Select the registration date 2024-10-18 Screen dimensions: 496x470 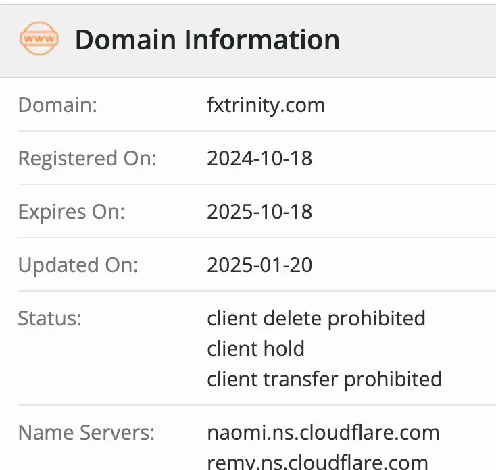tap(259, 159)
